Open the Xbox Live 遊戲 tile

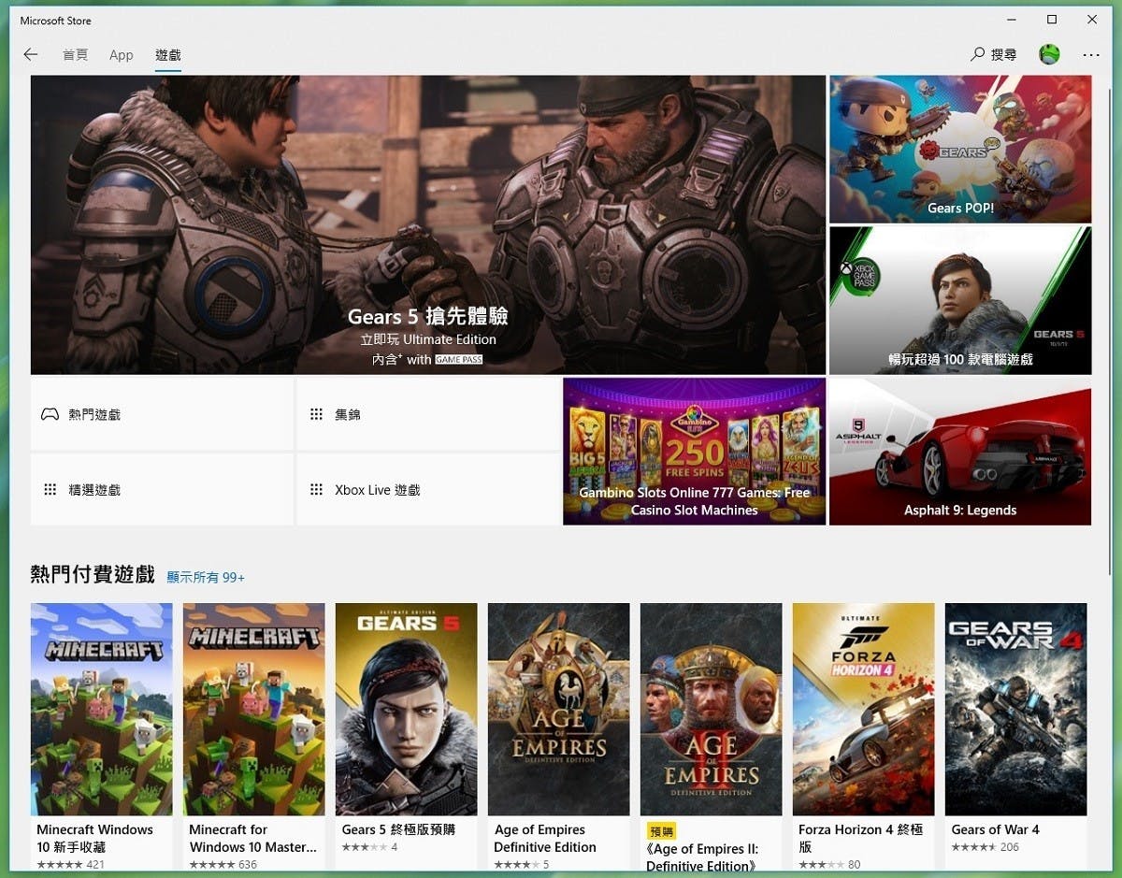click(x=428, y=490)
